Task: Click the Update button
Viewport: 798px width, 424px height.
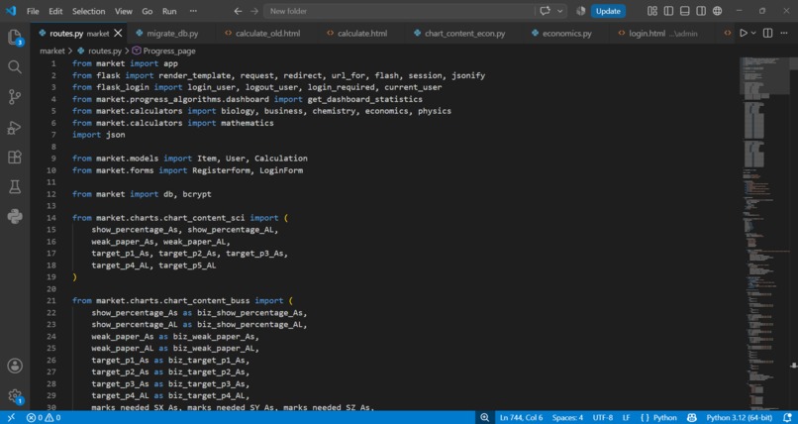Action: point(608,11)
